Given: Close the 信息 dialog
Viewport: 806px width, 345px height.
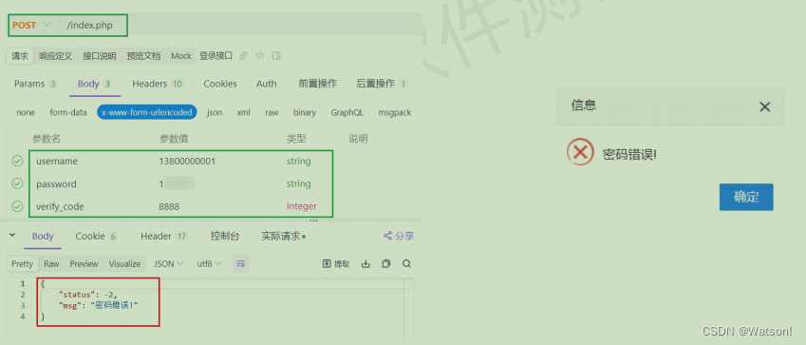Looking at the screenshot, I should (x=765, y=106).
